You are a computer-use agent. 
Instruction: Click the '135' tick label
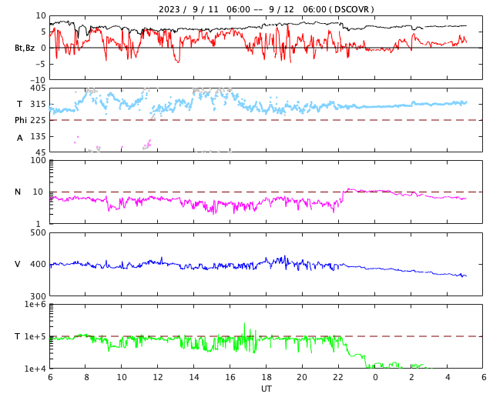click(x=38, y=137)
